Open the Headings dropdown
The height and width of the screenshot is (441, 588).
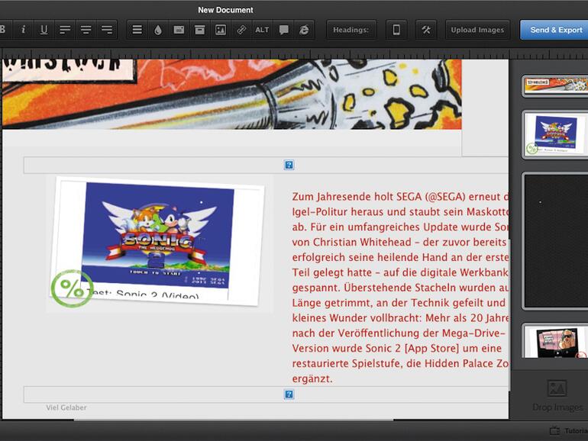[x=351, y=30]
